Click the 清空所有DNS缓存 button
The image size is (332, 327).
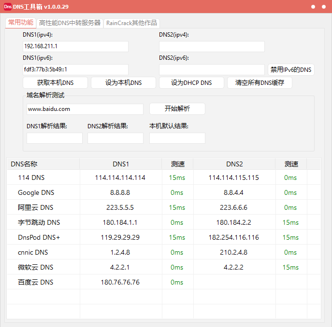[260, 82]
